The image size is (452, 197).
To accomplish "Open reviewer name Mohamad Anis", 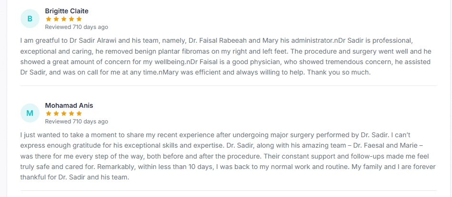I will pos(69,105).
